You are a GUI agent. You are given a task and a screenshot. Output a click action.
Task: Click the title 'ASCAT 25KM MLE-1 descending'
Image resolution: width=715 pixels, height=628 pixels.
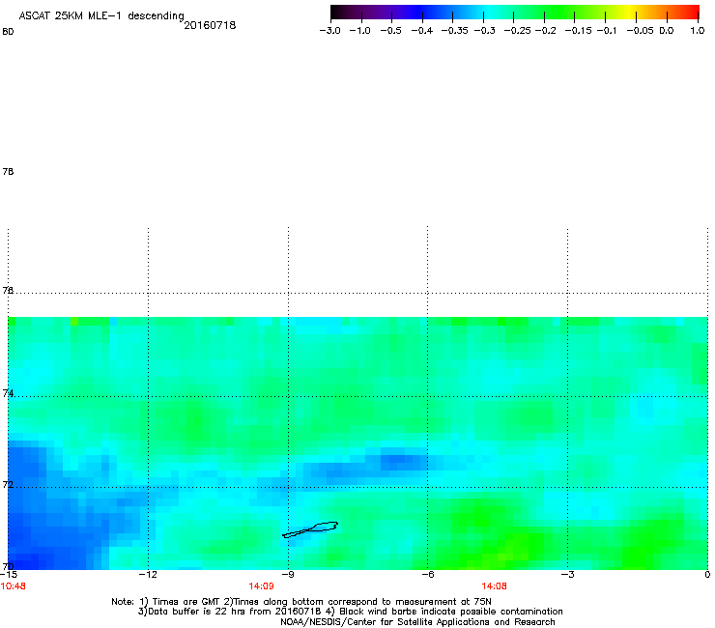pos(101,16)
